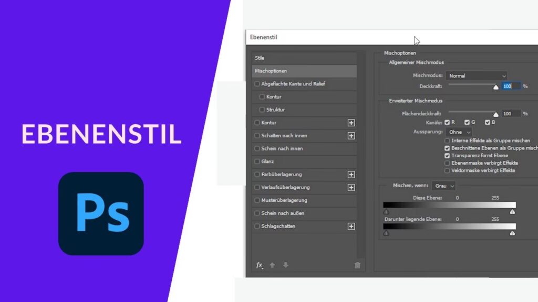This screenshot has width=538, height=302.
Task: Open the Mischen wenn Grau dropdown
Action: tap(443, 186)
